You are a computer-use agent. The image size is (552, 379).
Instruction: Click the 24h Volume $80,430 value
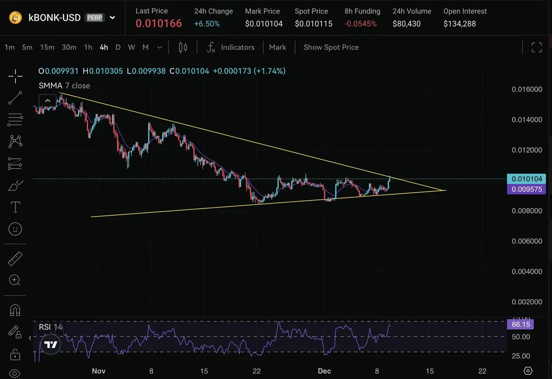407,23
